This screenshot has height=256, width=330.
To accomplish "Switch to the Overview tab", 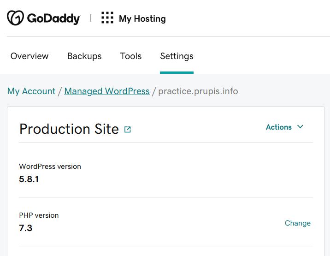I will tap(29, 56).
